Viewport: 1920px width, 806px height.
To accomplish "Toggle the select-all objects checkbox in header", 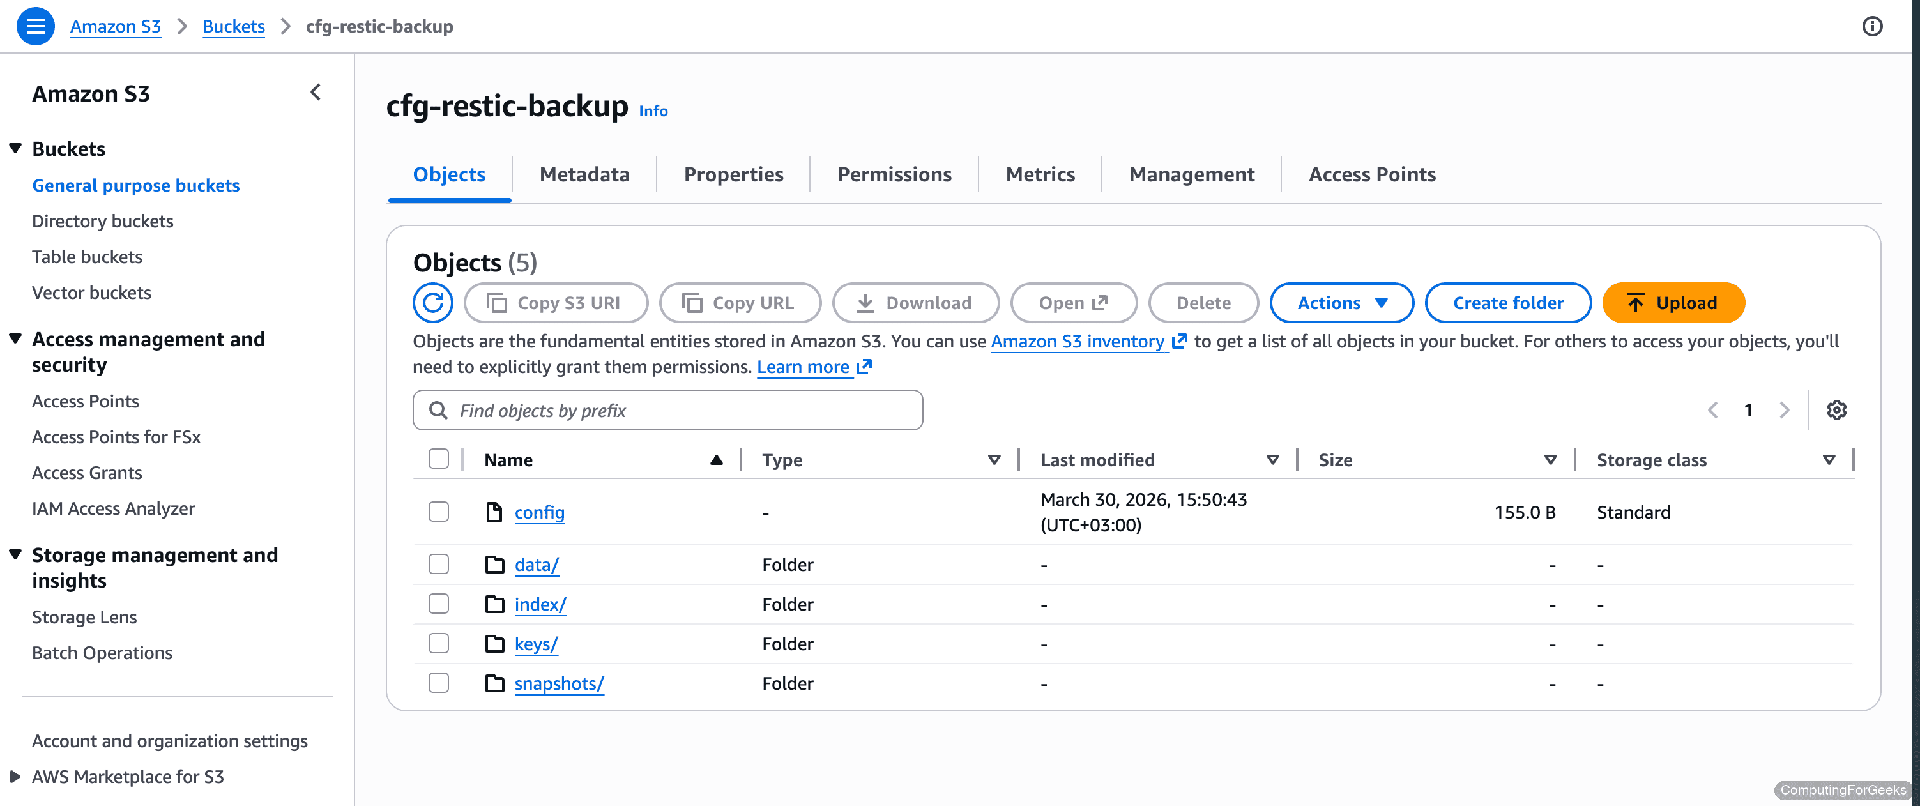I will (439, 459).
